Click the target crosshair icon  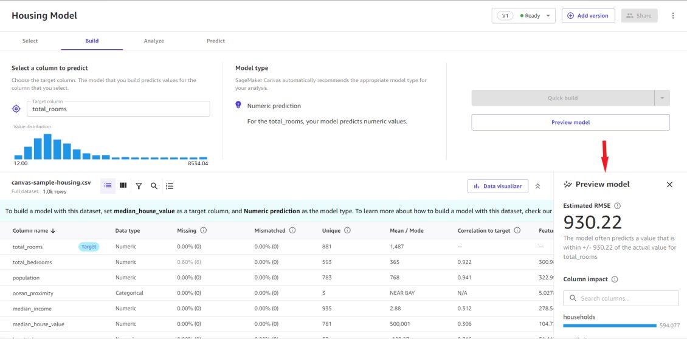pyautogui.click(x=16, y=109)
